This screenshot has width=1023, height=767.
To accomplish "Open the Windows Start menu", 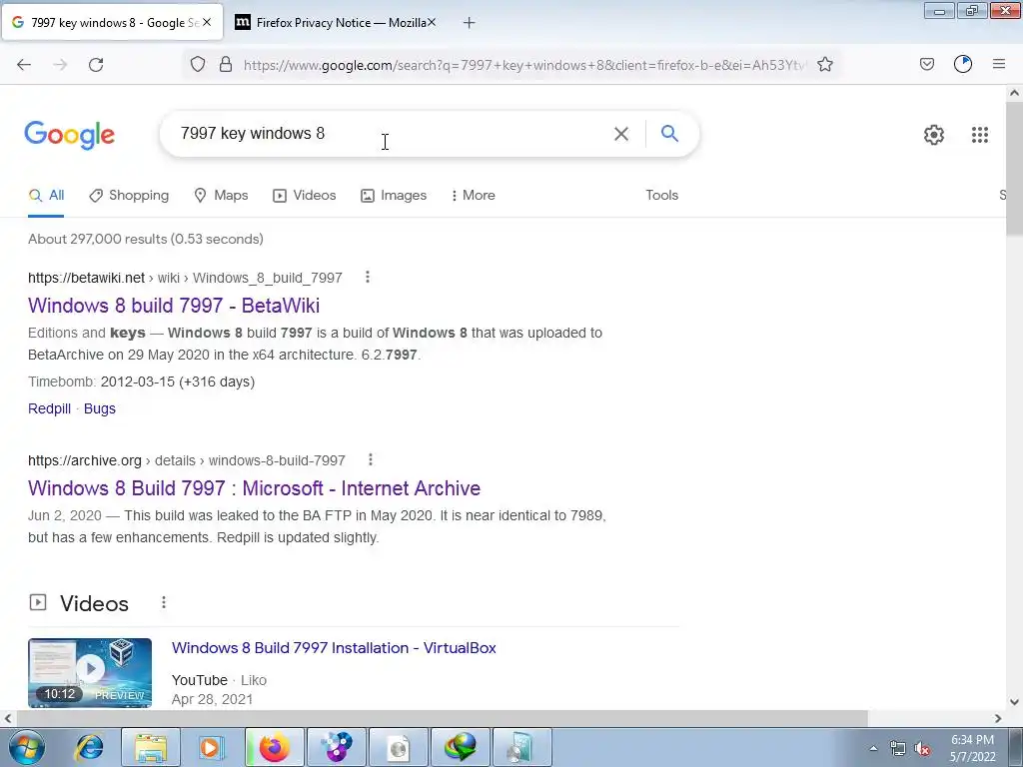I will 27,747.
